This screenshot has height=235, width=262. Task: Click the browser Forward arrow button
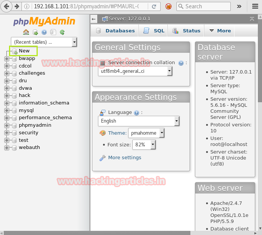tap(17, 6)
